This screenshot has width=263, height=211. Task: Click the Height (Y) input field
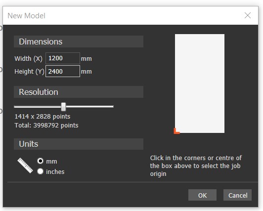point(63,71)
